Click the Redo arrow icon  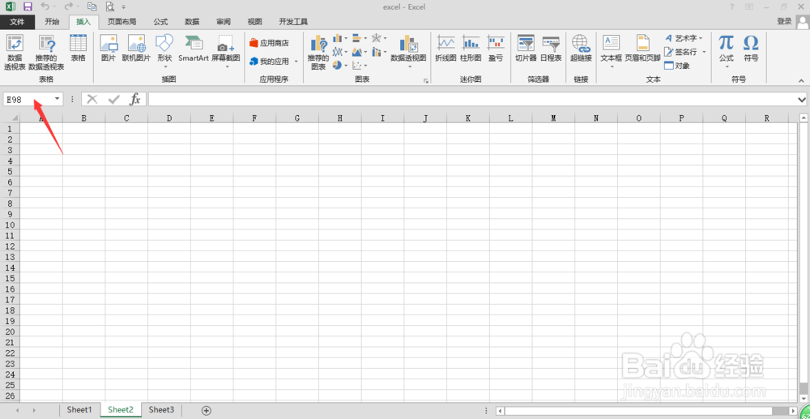[x=68, y=6]
